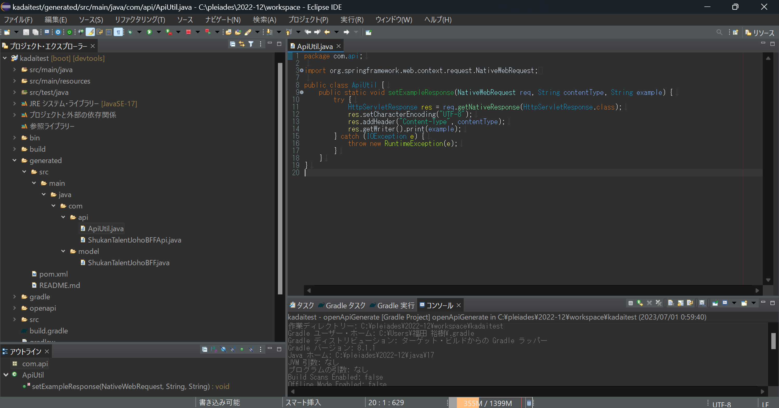The height and width of the screenshot is (408, 779).
Task: Run the application with the green Run button
Action: click(x=149, y=32)
